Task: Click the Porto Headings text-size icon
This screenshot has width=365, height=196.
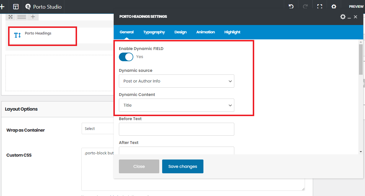Action: tap(18, 35)
